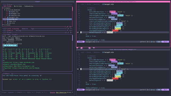Click the Linux penguin icon in bottom pane statusline

point(147,90)
